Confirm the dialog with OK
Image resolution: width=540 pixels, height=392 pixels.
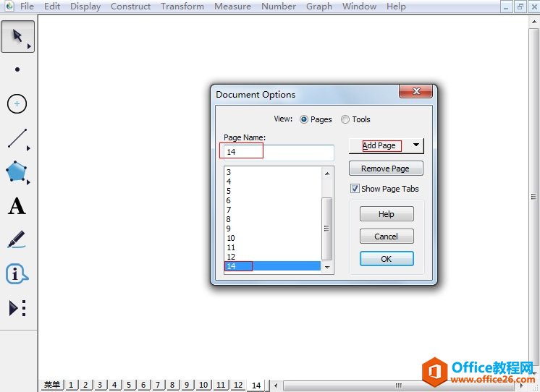coord(387,259)
